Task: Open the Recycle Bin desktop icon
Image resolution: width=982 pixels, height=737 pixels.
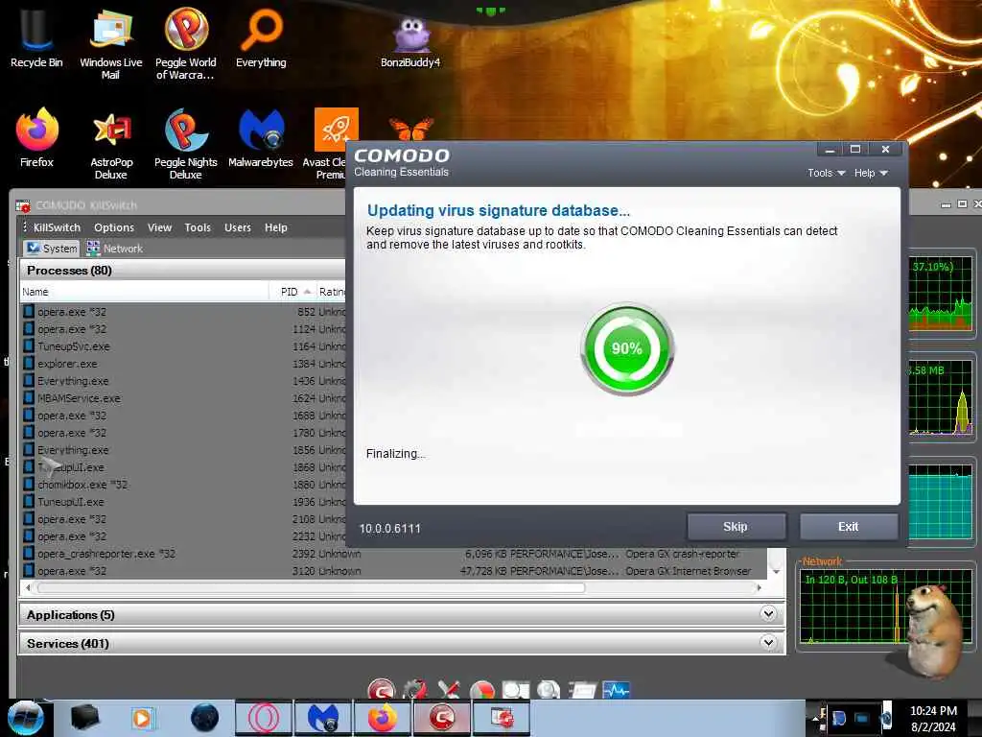Action: click(36, 37)
